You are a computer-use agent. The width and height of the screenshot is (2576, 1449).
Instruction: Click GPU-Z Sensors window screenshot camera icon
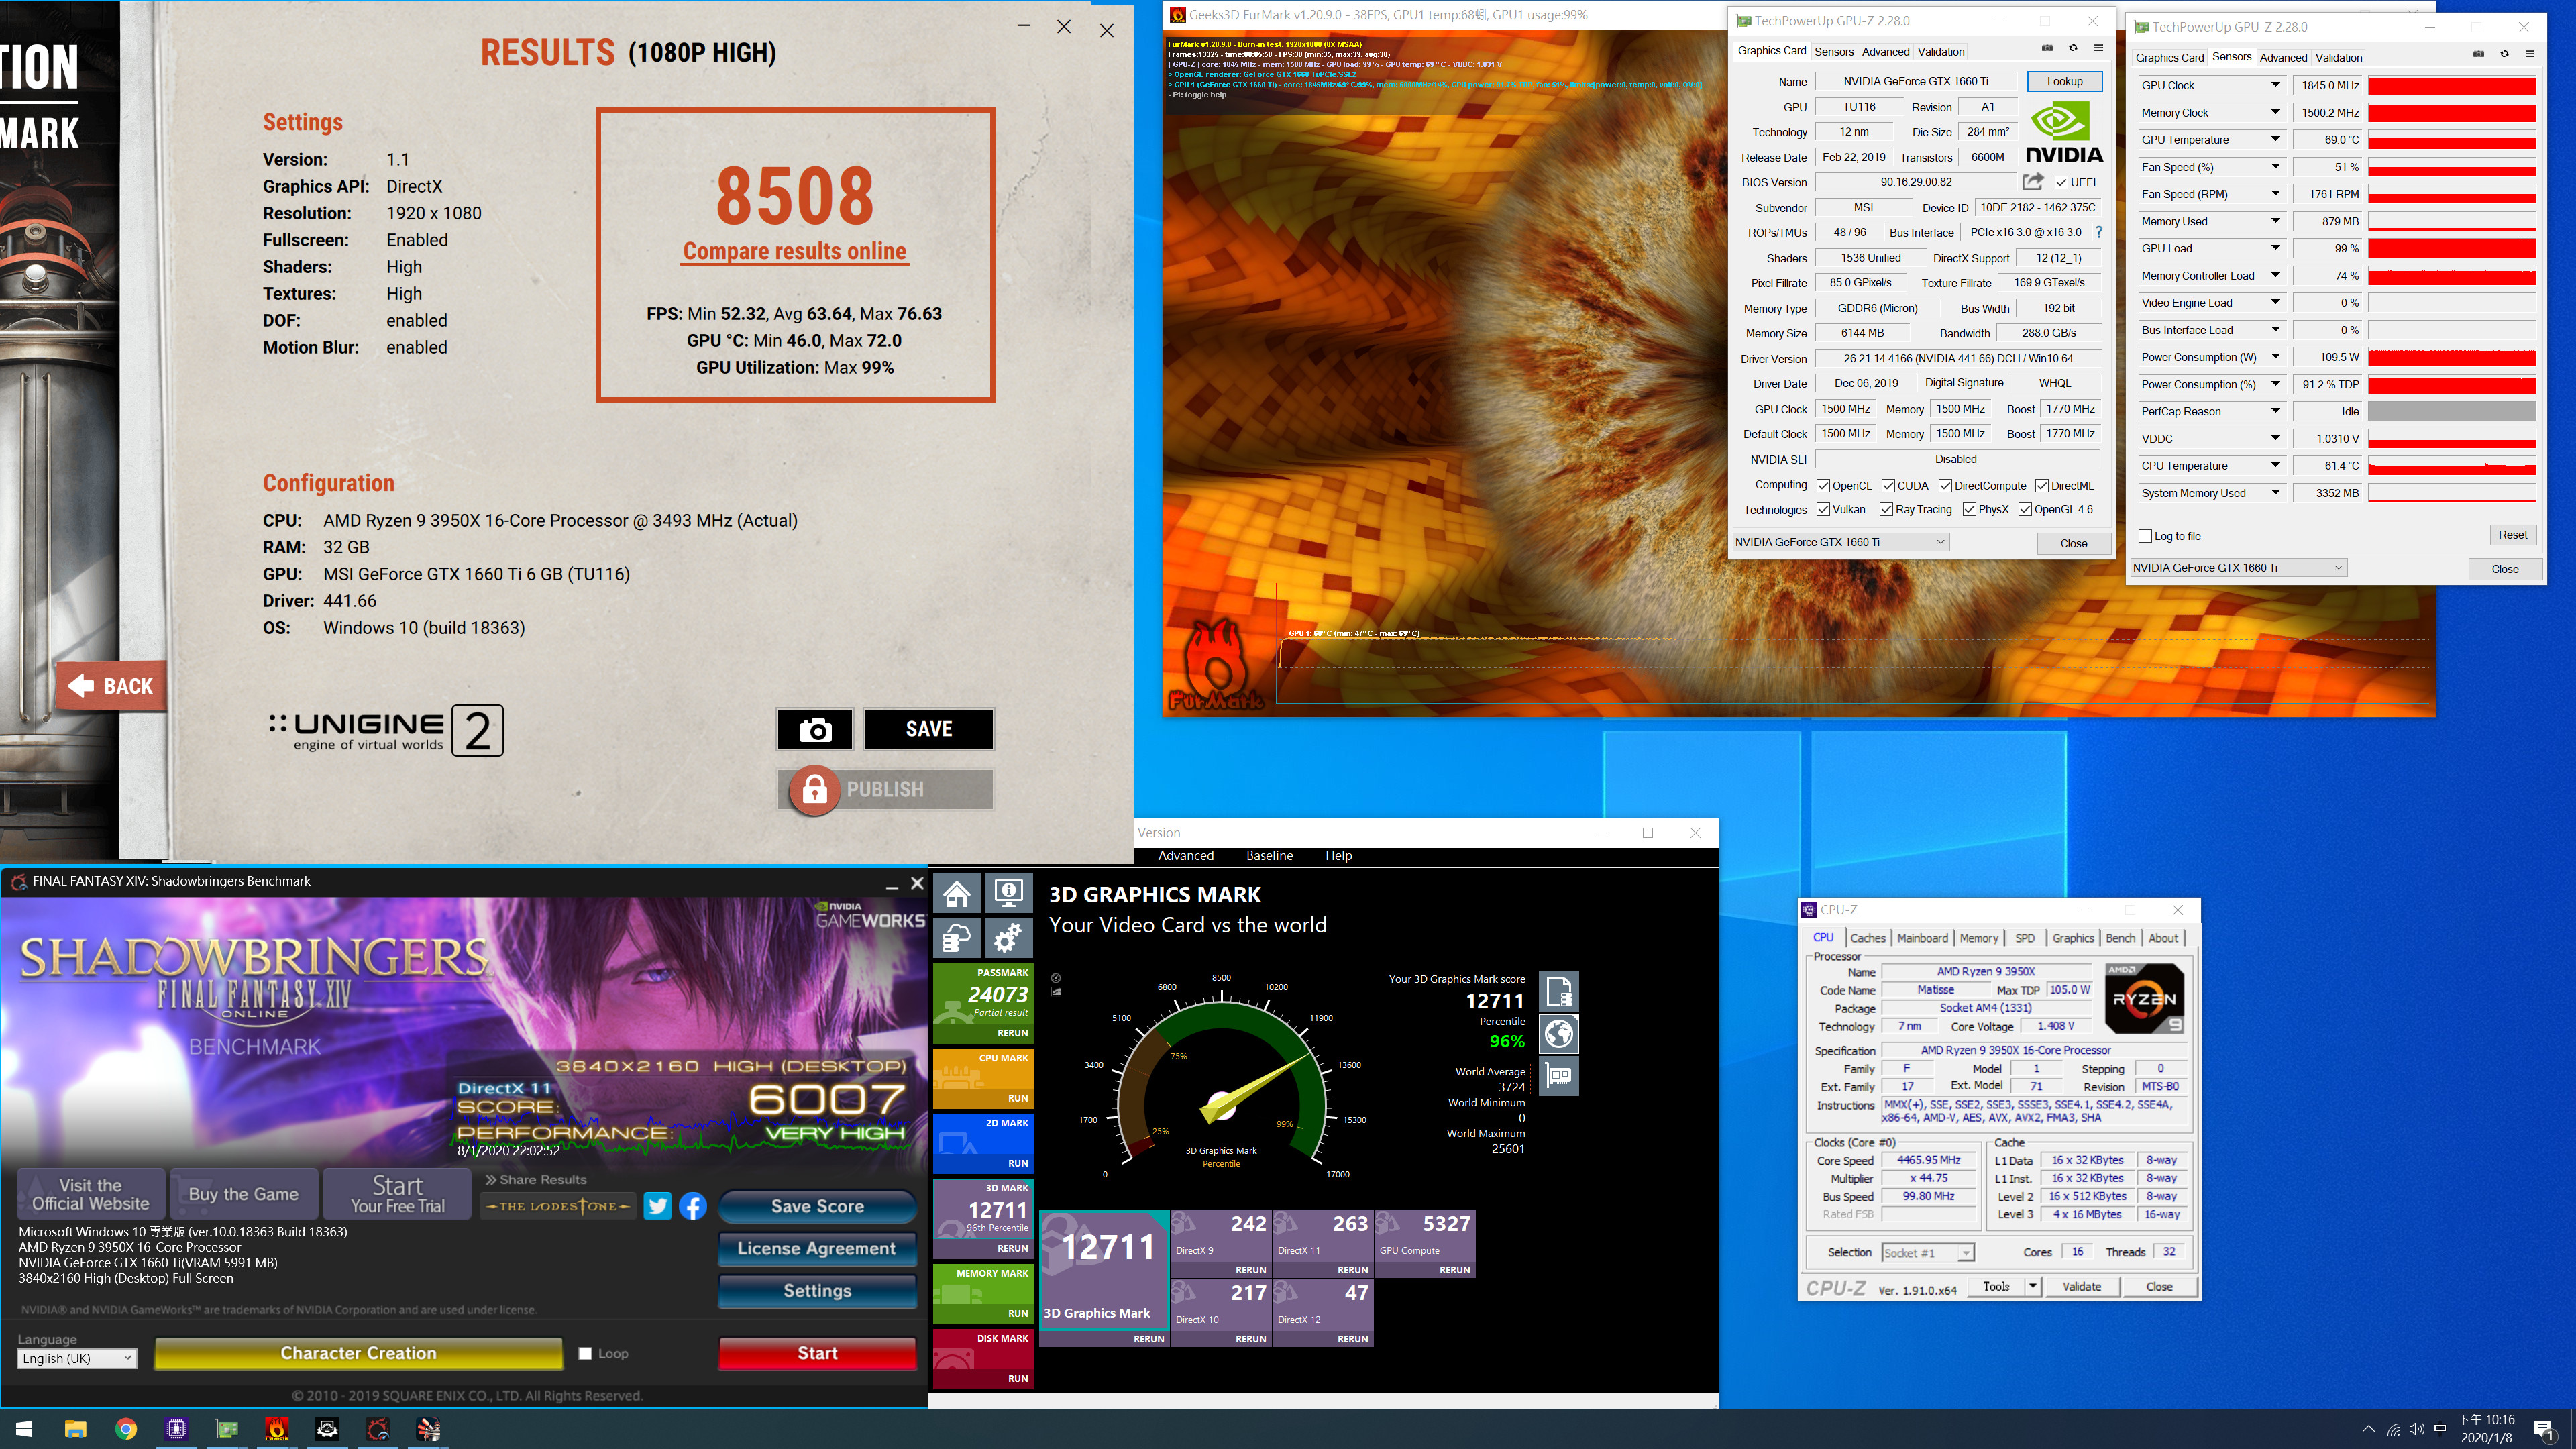(2478, 54)
